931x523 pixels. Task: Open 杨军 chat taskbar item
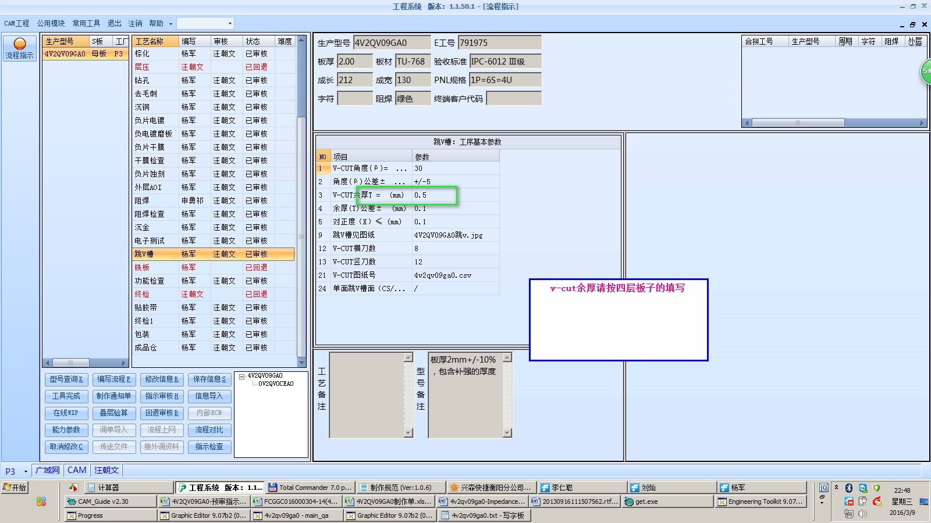click(x=762, y=488)
